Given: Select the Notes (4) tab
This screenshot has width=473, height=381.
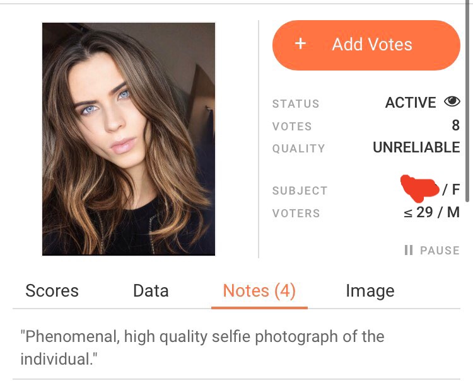Looking at the screenshot, I should [x=259, y=291].
